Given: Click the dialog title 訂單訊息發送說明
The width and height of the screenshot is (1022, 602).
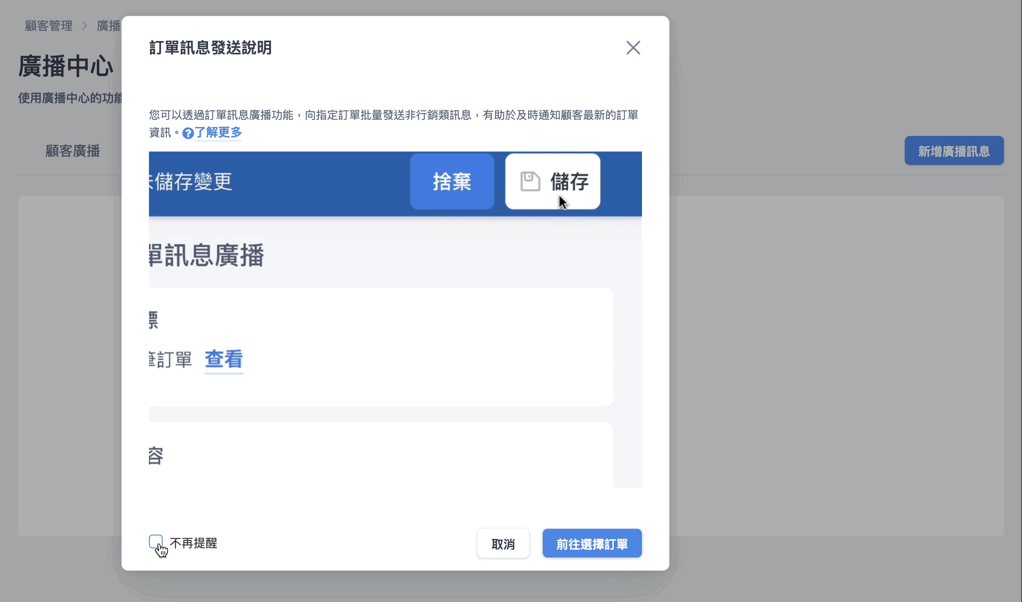Looking at the screenshot, I should pos(210,48).
